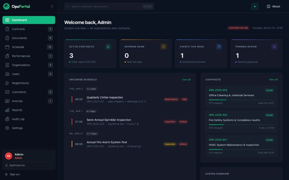
Task: Click the OPS-2025-001 progress bar
Action: 242,150
